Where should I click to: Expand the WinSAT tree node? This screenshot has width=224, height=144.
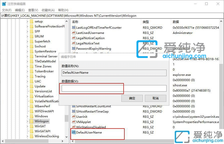click(x=27, y=126)
